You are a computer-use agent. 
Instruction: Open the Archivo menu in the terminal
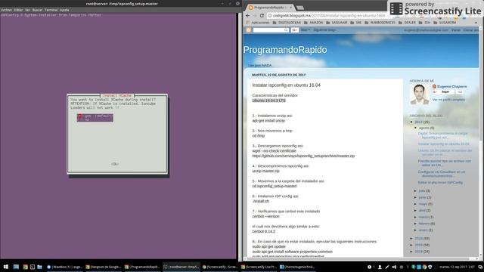[x=7, y=10]
